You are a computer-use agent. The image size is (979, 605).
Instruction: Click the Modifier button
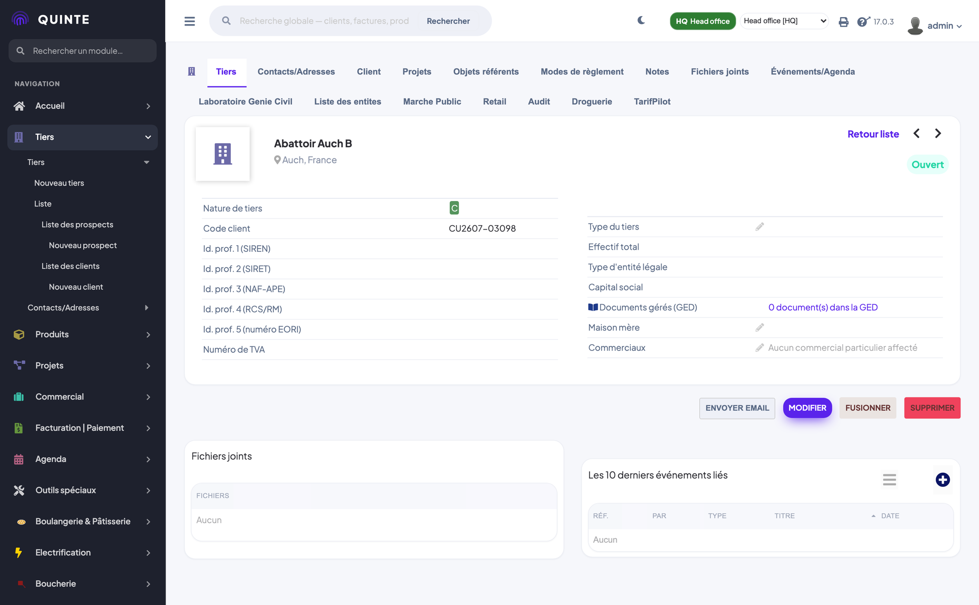click(x=807, y=408)
